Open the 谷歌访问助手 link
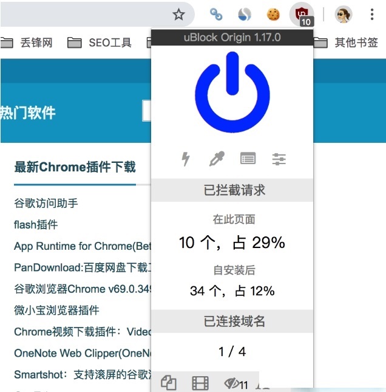386x392 pixels. tap(46, 203)
